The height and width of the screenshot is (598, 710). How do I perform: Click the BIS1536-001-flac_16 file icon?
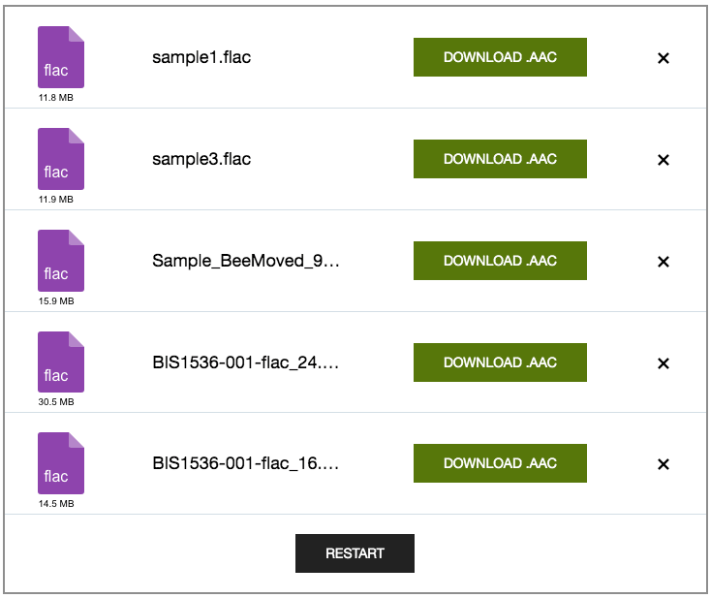click(60, 463)
